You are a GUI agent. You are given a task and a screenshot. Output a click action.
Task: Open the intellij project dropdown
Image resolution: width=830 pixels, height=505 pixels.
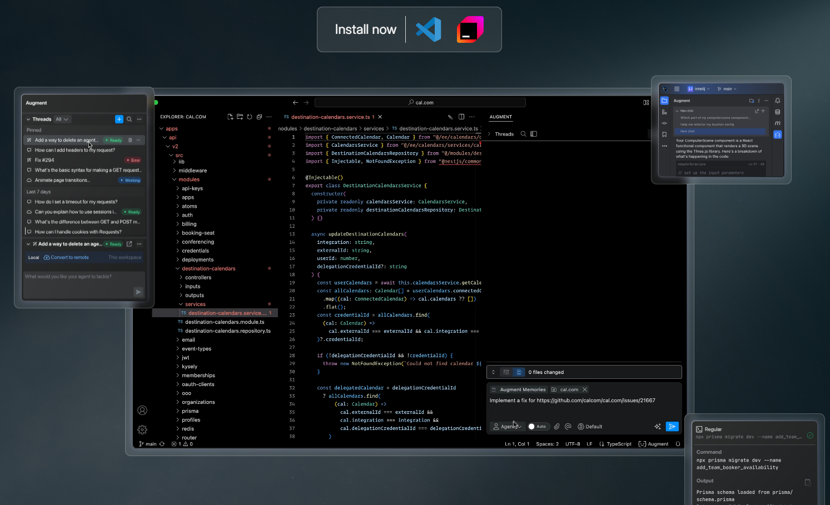pyautogui.click(x=698, y=89)
